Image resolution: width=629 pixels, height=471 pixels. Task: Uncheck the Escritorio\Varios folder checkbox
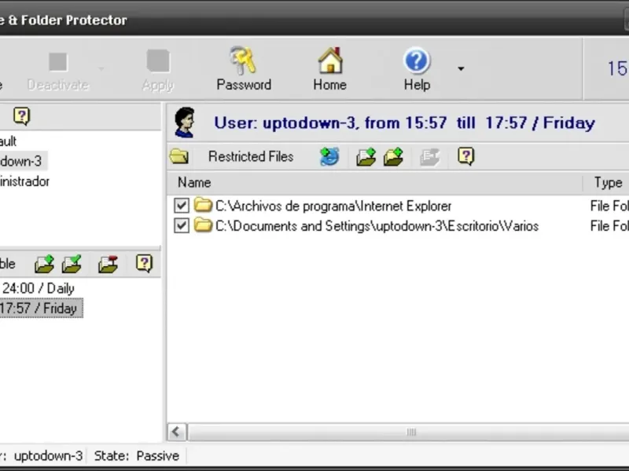(x=182, y=225)
